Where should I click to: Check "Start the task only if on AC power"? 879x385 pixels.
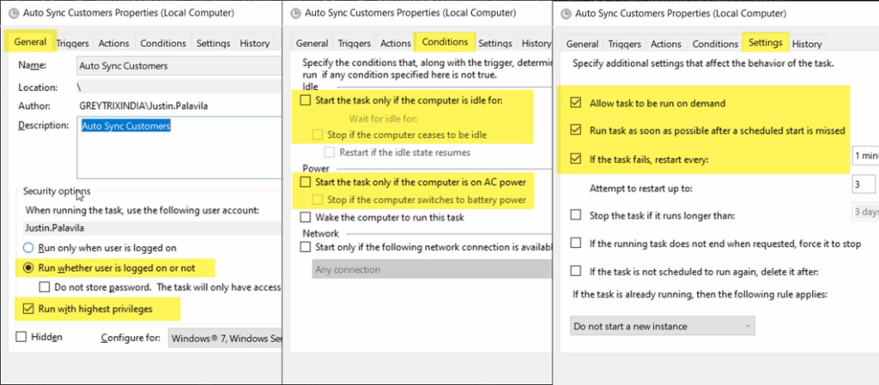click(306, 182)
